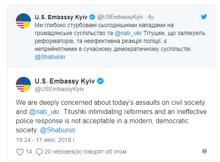Click the info icon at bottom right
220x162 pixels.
click(205, 151)
